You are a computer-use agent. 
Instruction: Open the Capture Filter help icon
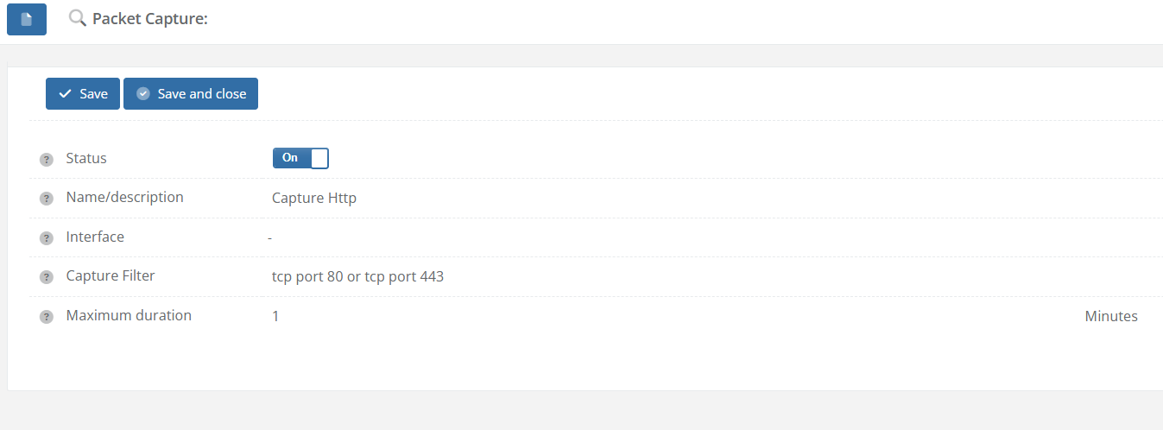point(47,277)
